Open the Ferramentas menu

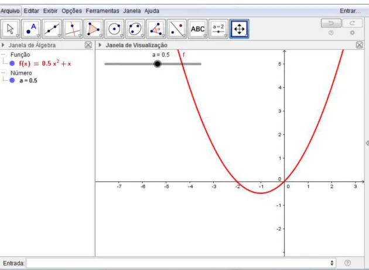coord(102,11)
